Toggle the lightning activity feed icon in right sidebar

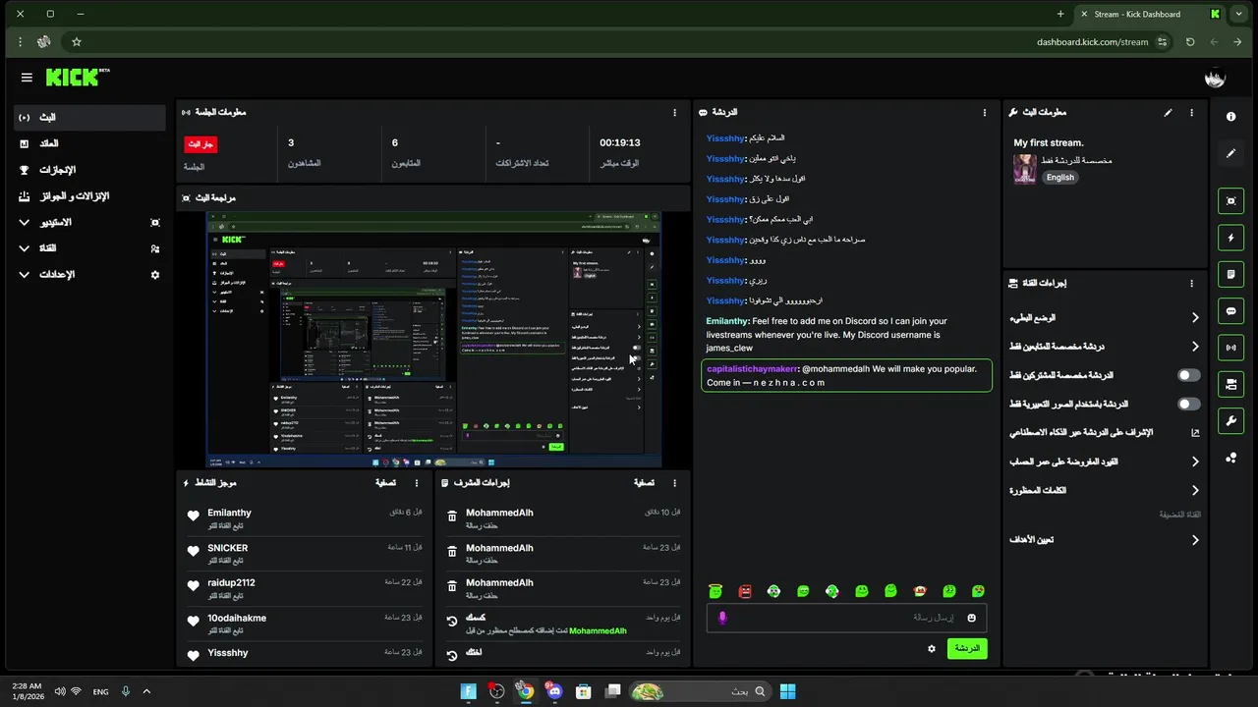1230,238
